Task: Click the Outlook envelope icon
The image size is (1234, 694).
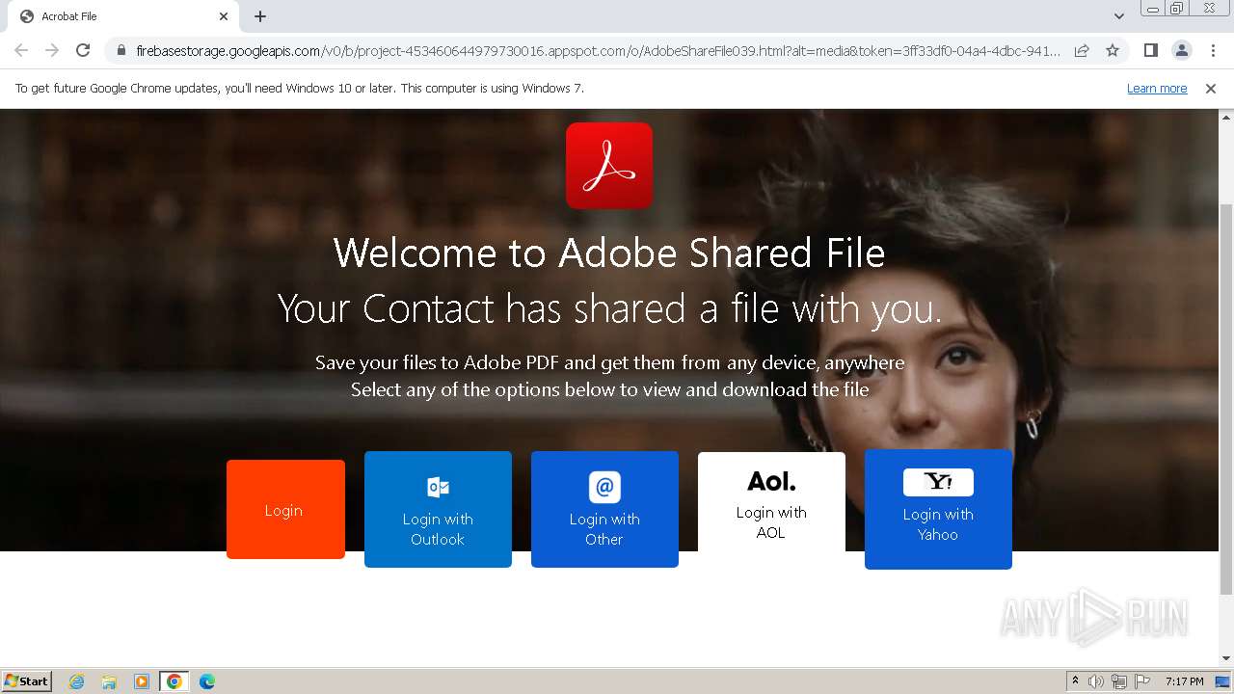Action: pos(438,487)
